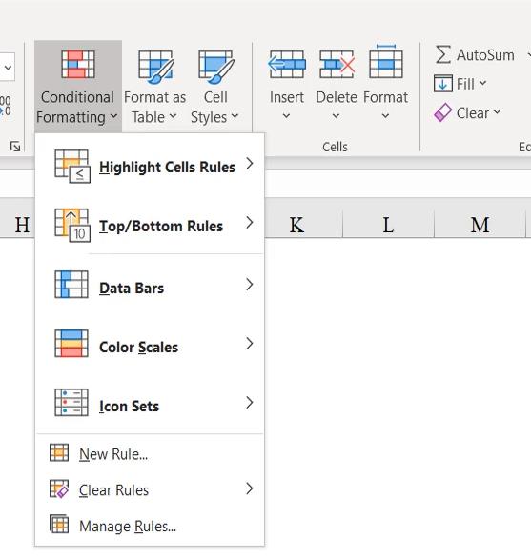Open the Cell Styles dropdown chevron
The width and height of the screenshot is (531, 558).
point(235,116)
